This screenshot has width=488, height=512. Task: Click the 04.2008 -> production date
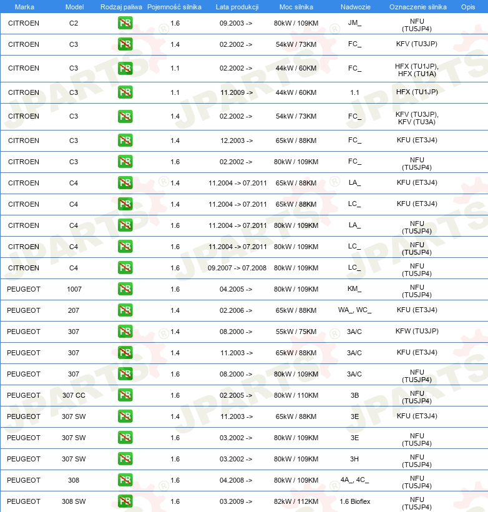point(236,480)
